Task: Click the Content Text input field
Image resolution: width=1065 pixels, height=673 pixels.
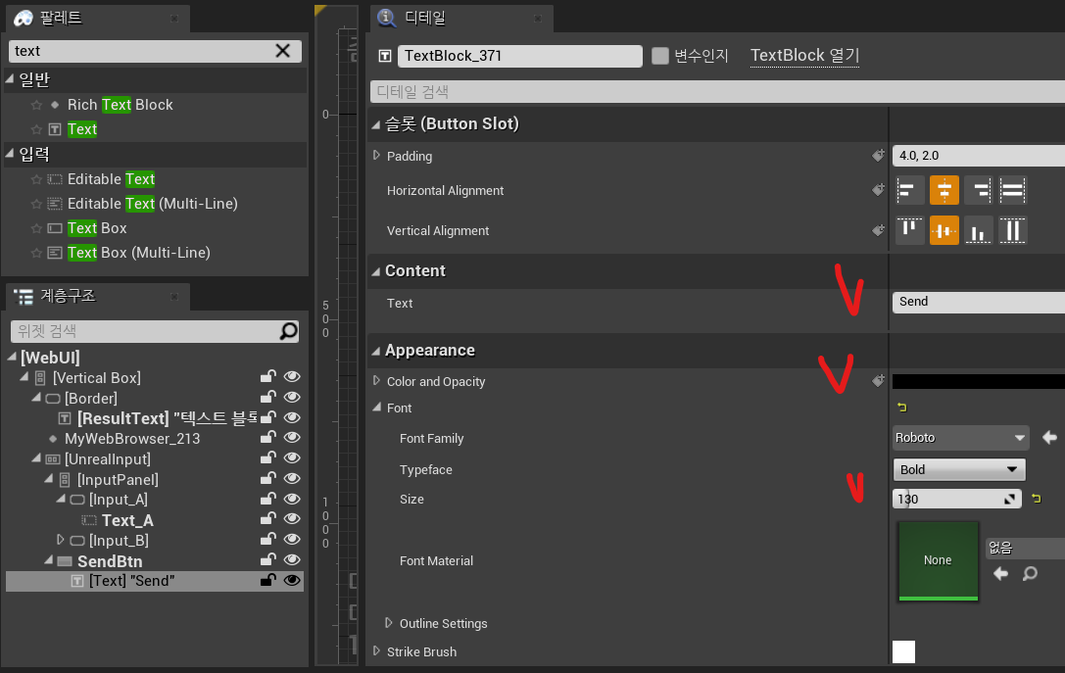Action: [x=978, y=302]
